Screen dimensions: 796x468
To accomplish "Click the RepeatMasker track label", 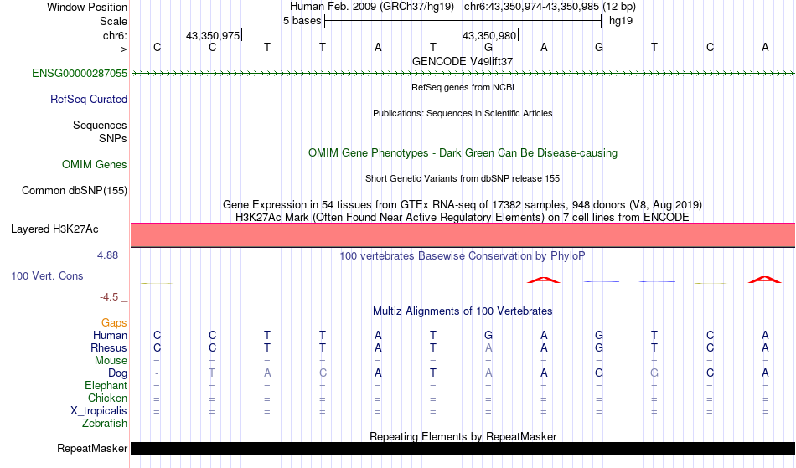I will (92, 448).
